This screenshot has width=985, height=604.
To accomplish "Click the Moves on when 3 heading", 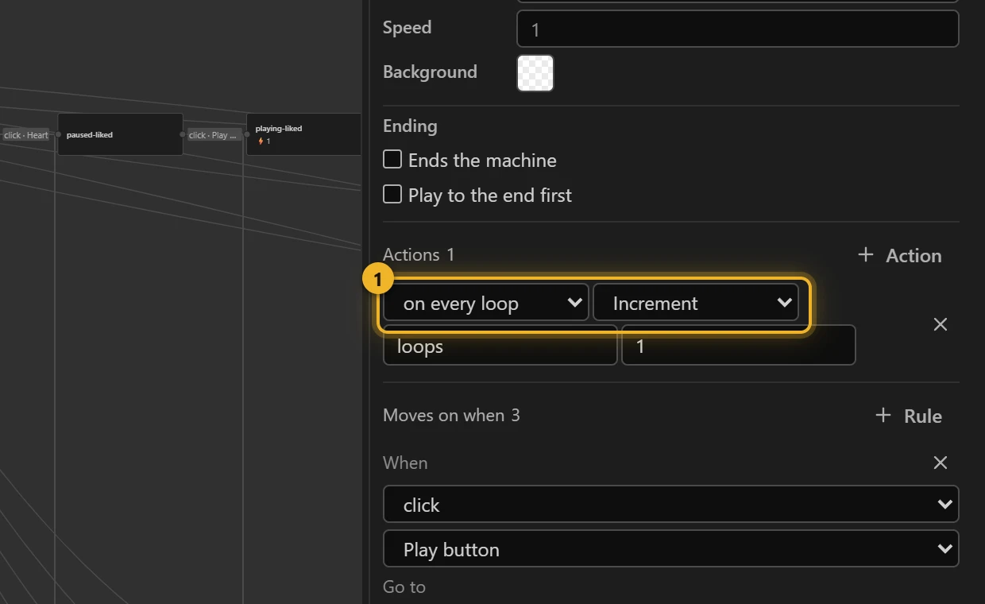I will (x=451, y=415).
